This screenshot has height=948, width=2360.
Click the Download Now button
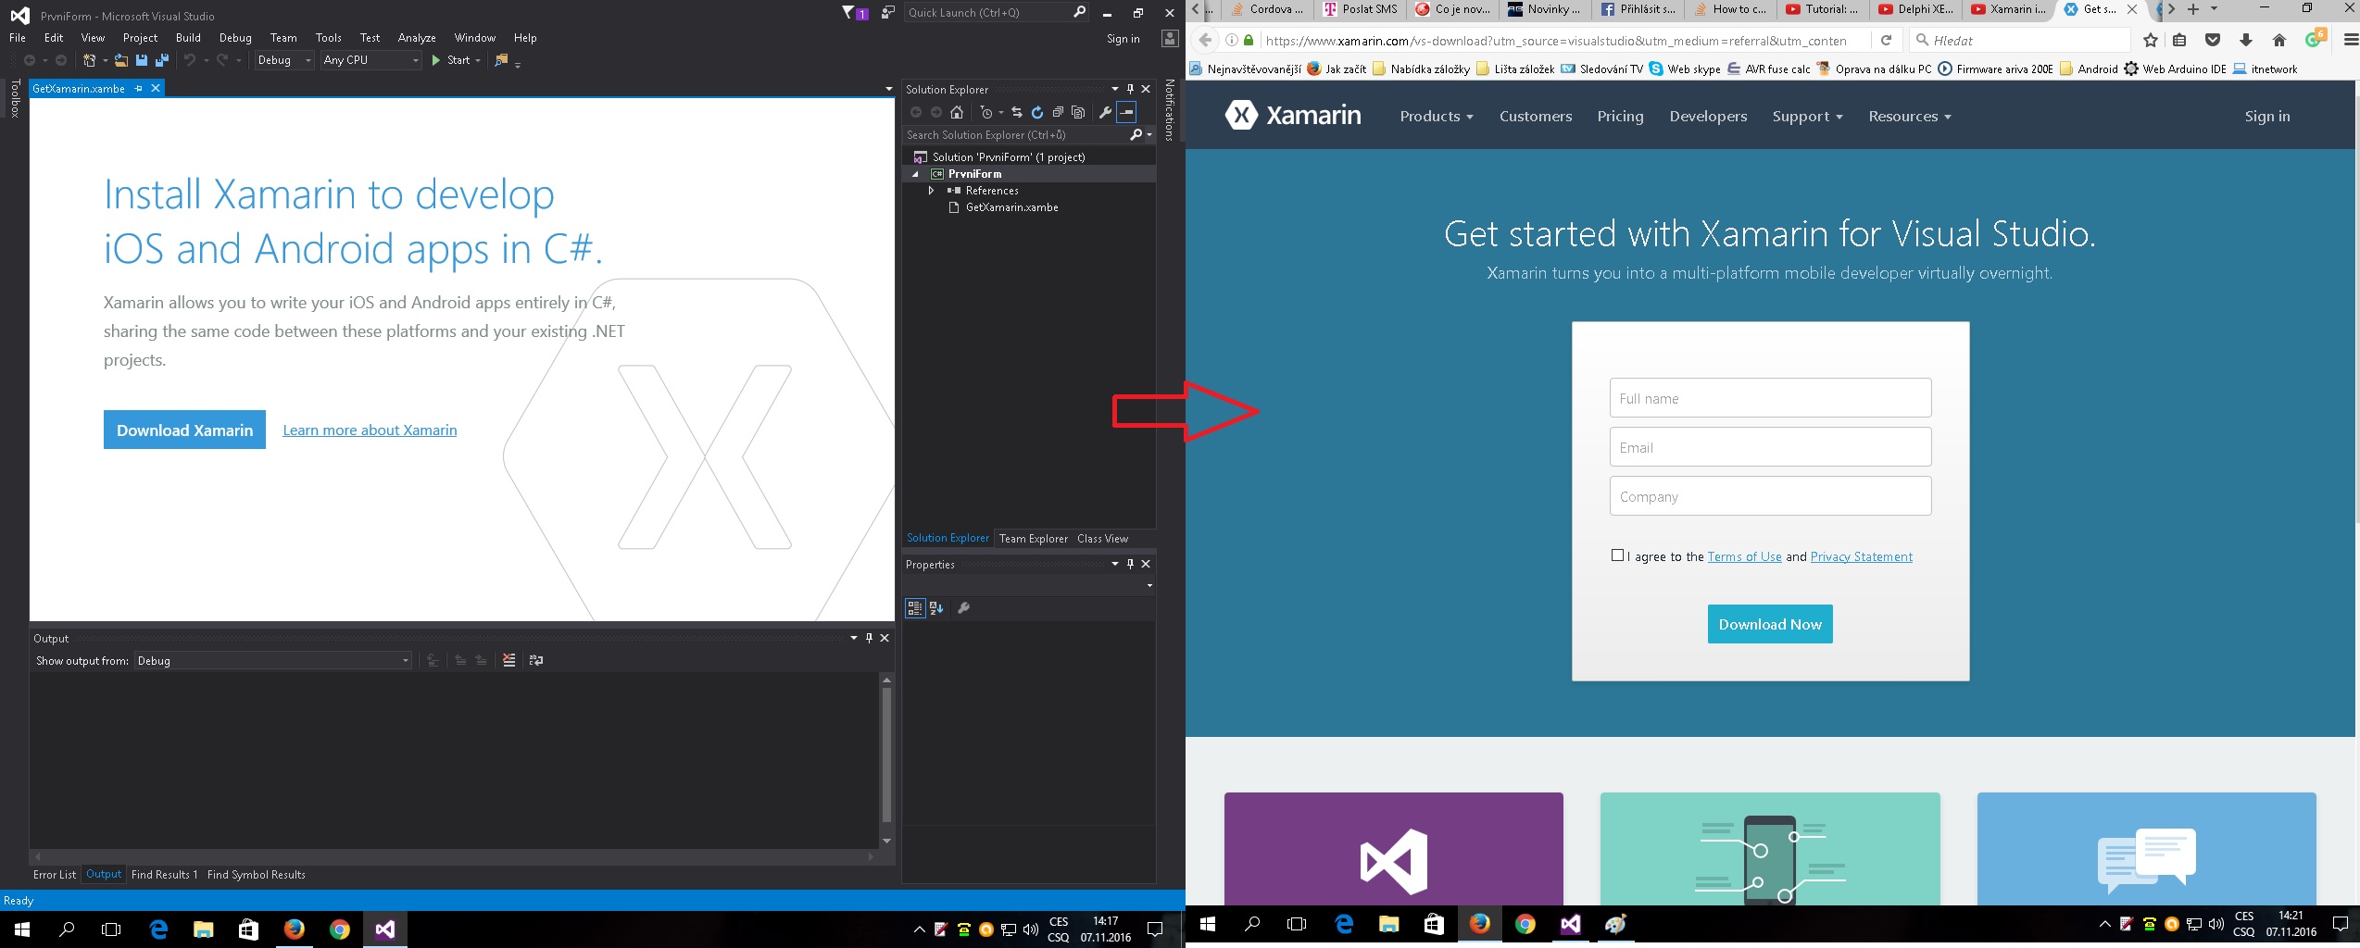(1770, 624)
